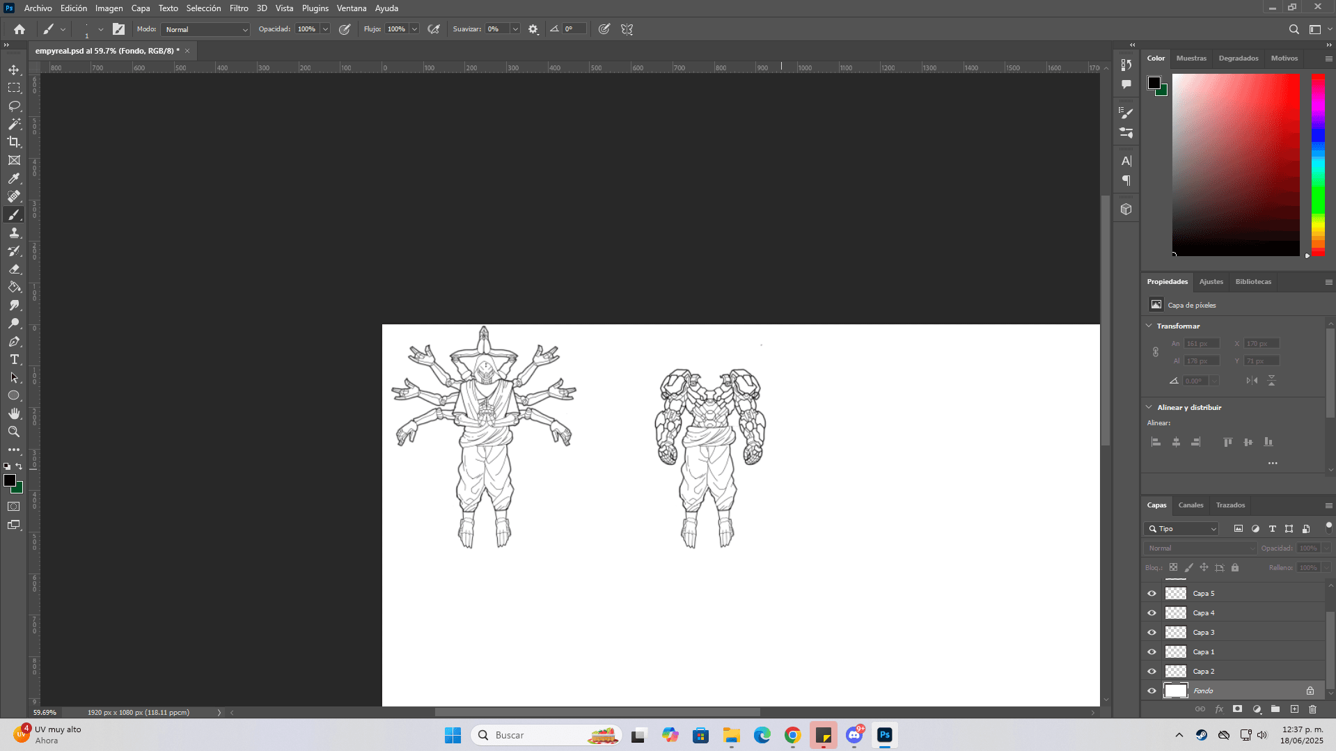Toggle visibility of Fondo layer
The width and height of the screenshot is (1336, 751).
click(x=1152, y=691)
